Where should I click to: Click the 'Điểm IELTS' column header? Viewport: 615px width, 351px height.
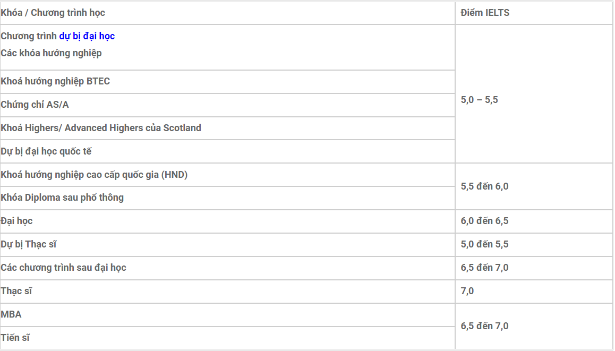coord(485,13)
